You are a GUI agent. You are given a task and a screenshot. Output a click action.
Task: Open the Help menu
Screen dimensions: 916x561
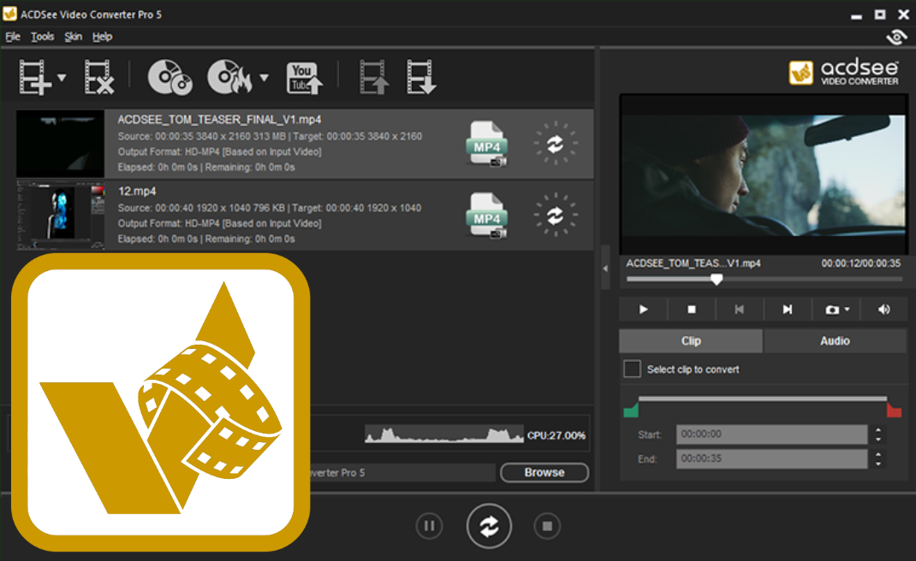pyautogui.click(x=102, y=37)
